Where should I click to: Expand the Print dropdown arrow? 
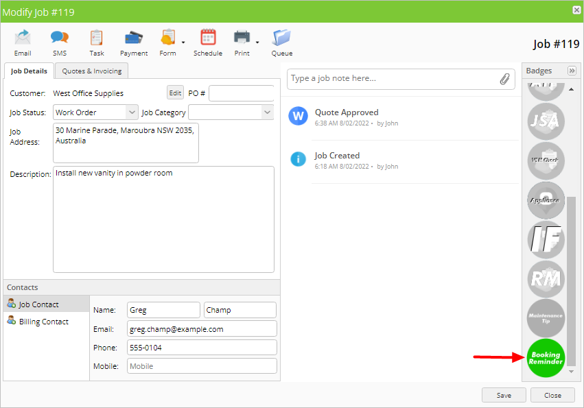(257, 43)
